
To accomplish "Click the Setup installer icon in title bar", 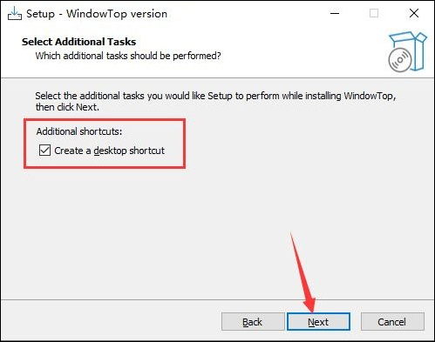I will [x=15, y=13].
